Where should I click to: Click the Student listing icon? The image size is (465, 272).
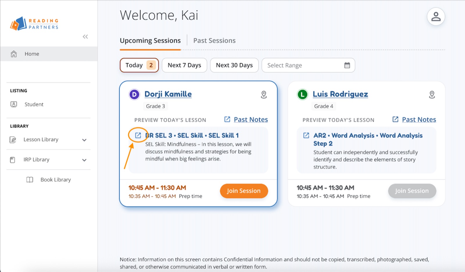14,104
